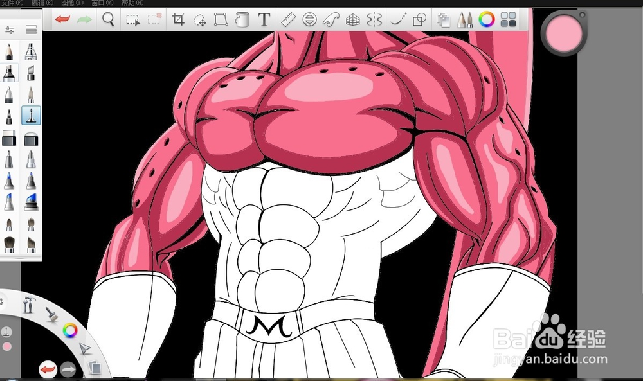Open the Color wheel in lagoon

(69, 330)
